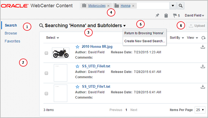Switch to the Search tab
Screen dimensions: 208x118
pos(11,25)
